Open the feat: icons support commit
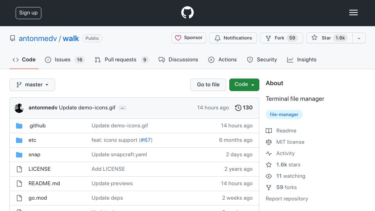This screenshot has width=375, height=211. [x=114, y=140]
